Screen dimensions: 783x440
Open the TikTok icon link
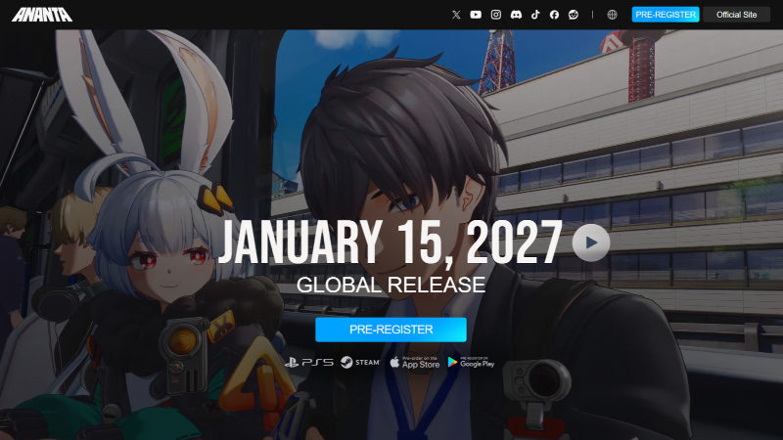[x=535, y=15]
